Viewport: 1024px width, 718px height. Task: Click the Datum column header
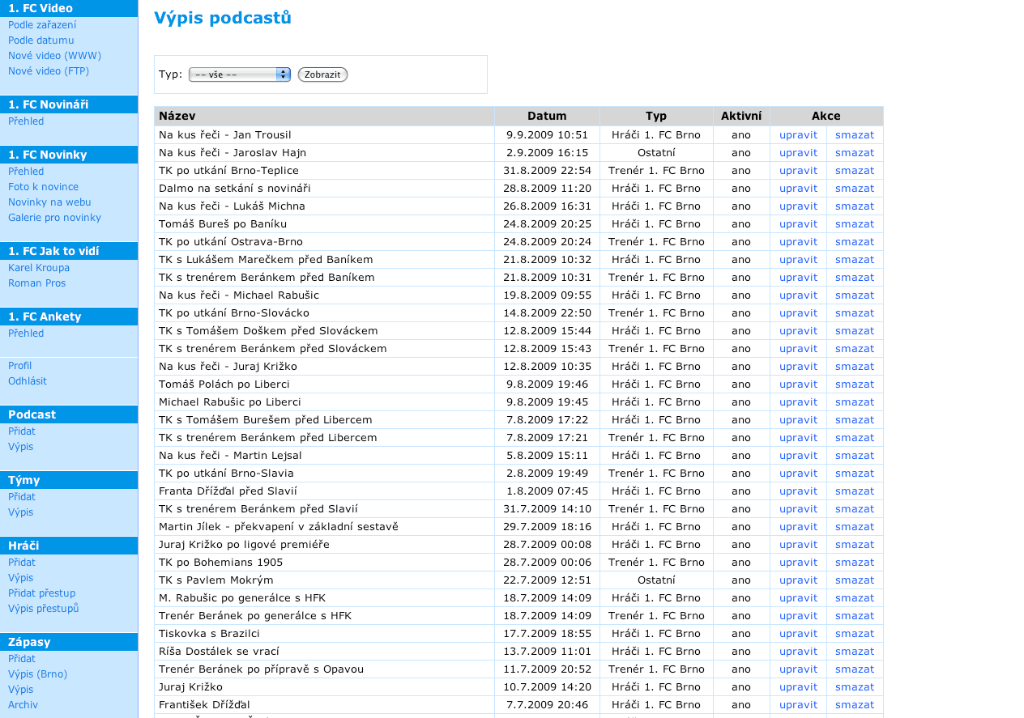[x=547, y=116]
